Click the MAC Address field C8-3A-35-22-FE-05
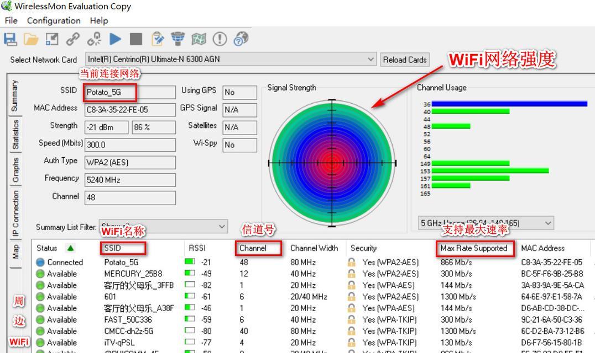The height and width of the screenshot is (353, 595). point(130,110)
